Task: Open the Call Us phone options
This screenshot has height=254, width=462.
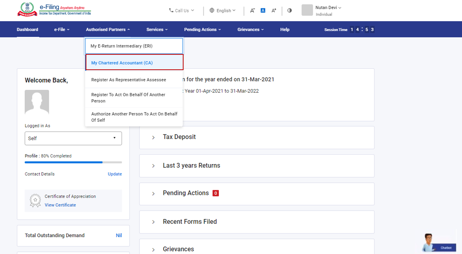Action: tap(181, 11)
